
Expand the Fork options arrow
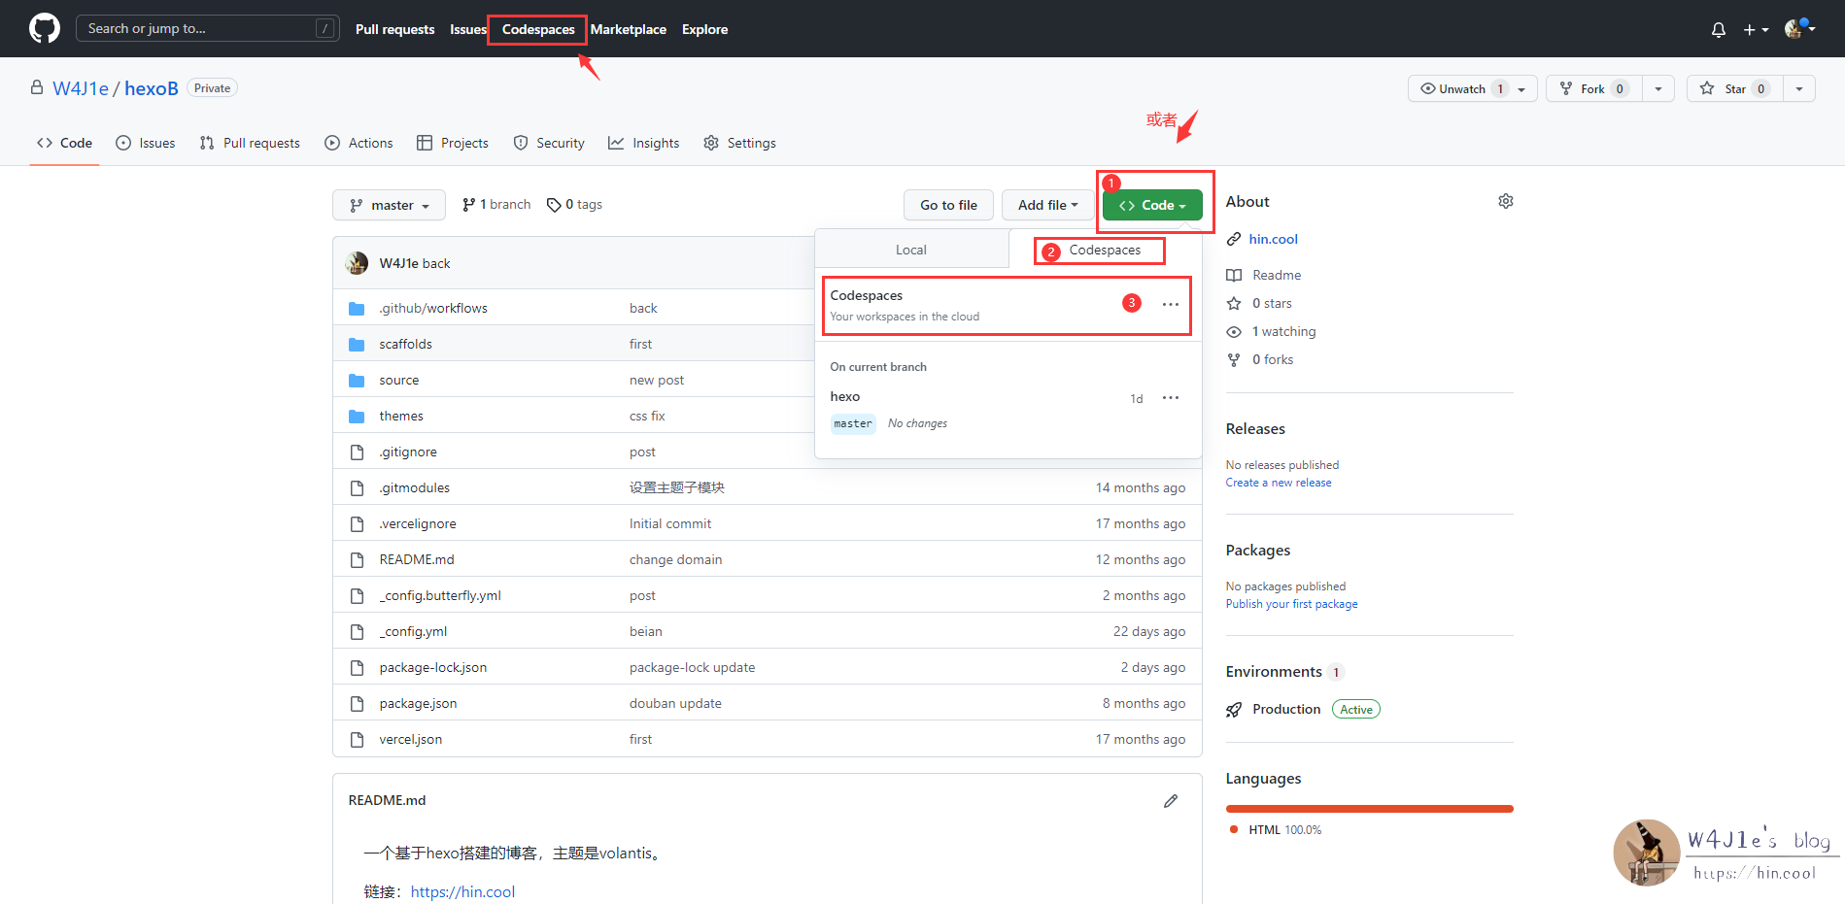[x=1657, y=88]
